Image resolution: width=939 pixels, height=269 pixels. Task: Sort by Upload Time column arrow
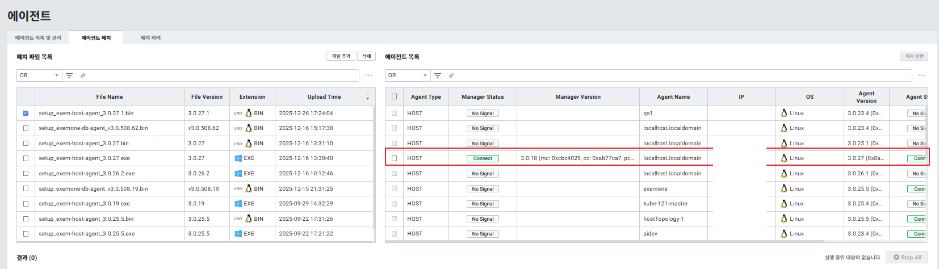pos(367,98)
